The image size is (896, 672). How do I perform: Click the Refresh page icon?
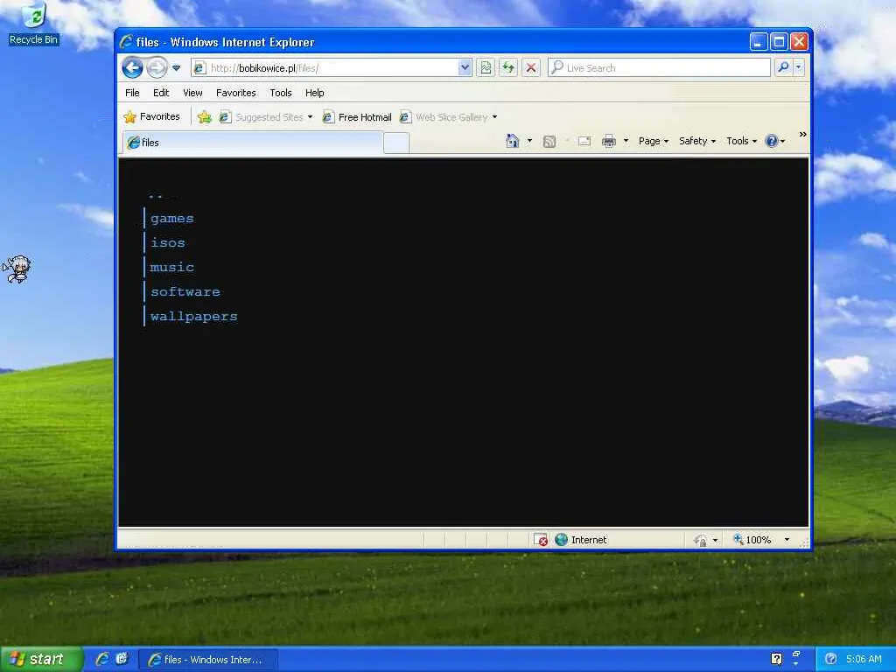click(508, 68)
